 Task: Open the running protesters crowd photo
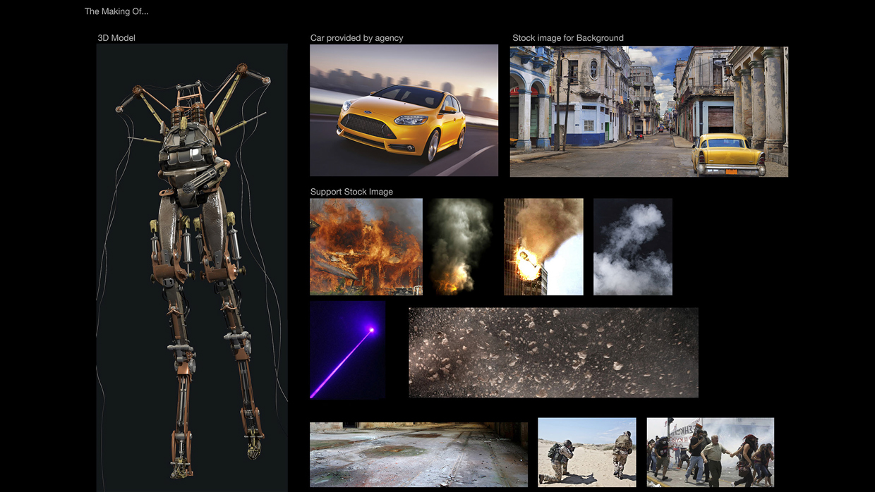coord(710,452)
